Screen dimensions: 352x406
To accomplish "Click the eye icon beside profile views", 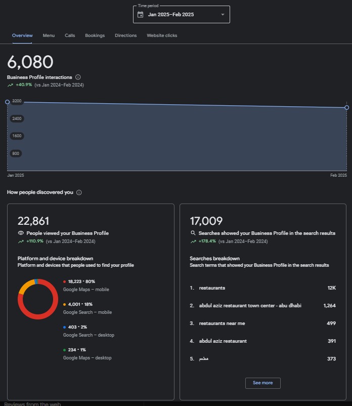I will point(21,233).
